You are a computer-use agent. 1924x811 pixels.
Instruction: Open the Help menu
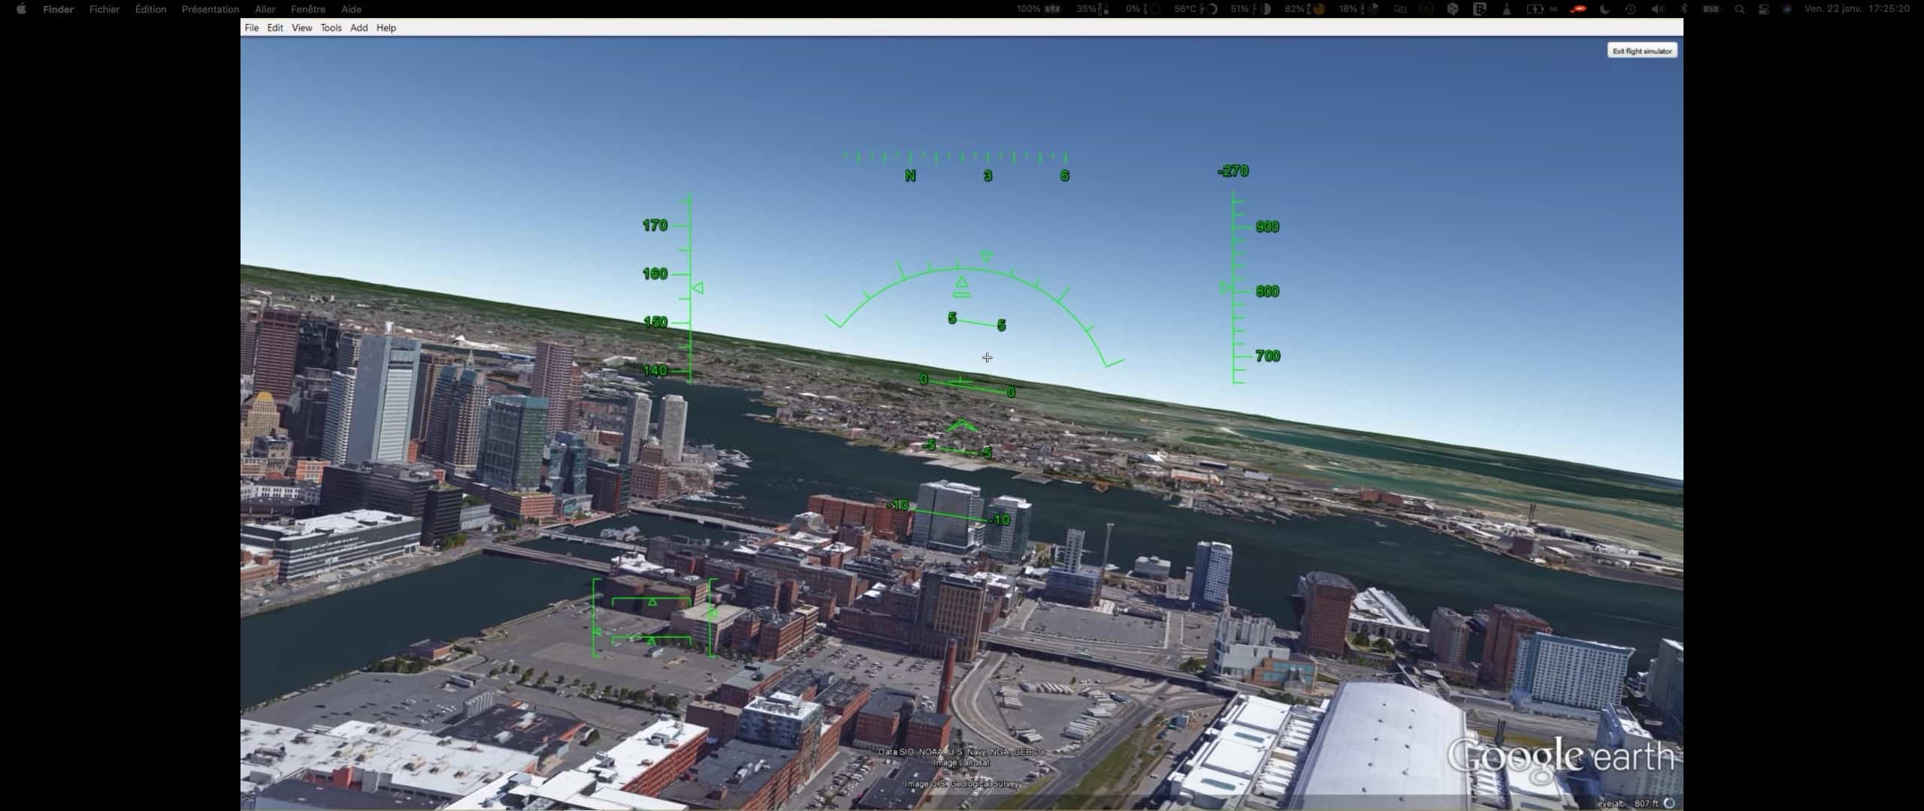pos(386,28)
